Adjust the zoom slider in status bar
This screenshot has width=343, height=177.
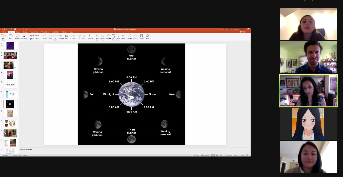click(232, 155)
